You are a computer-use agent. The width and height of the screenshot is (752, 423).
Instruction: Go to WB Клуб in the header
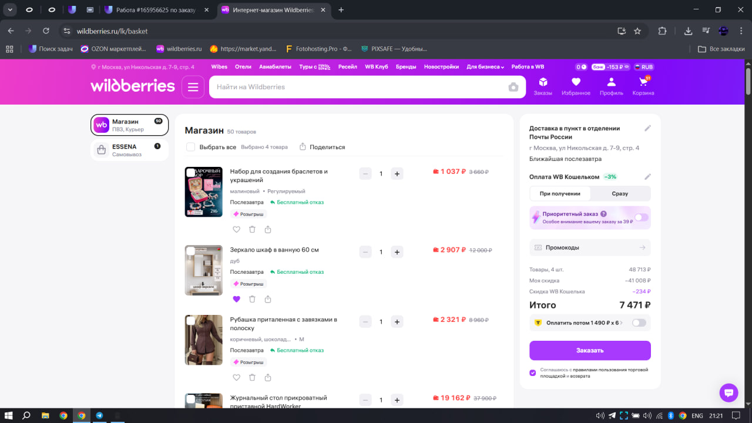(377, 67)
